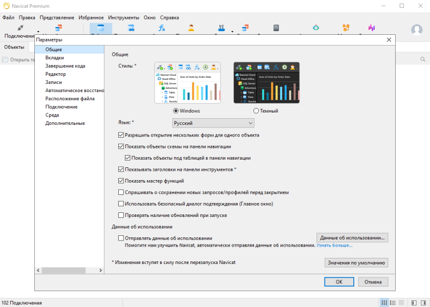Toggle Показать объекты под таблицей checkbox
The image size is (430, 307).
[127, 158]
